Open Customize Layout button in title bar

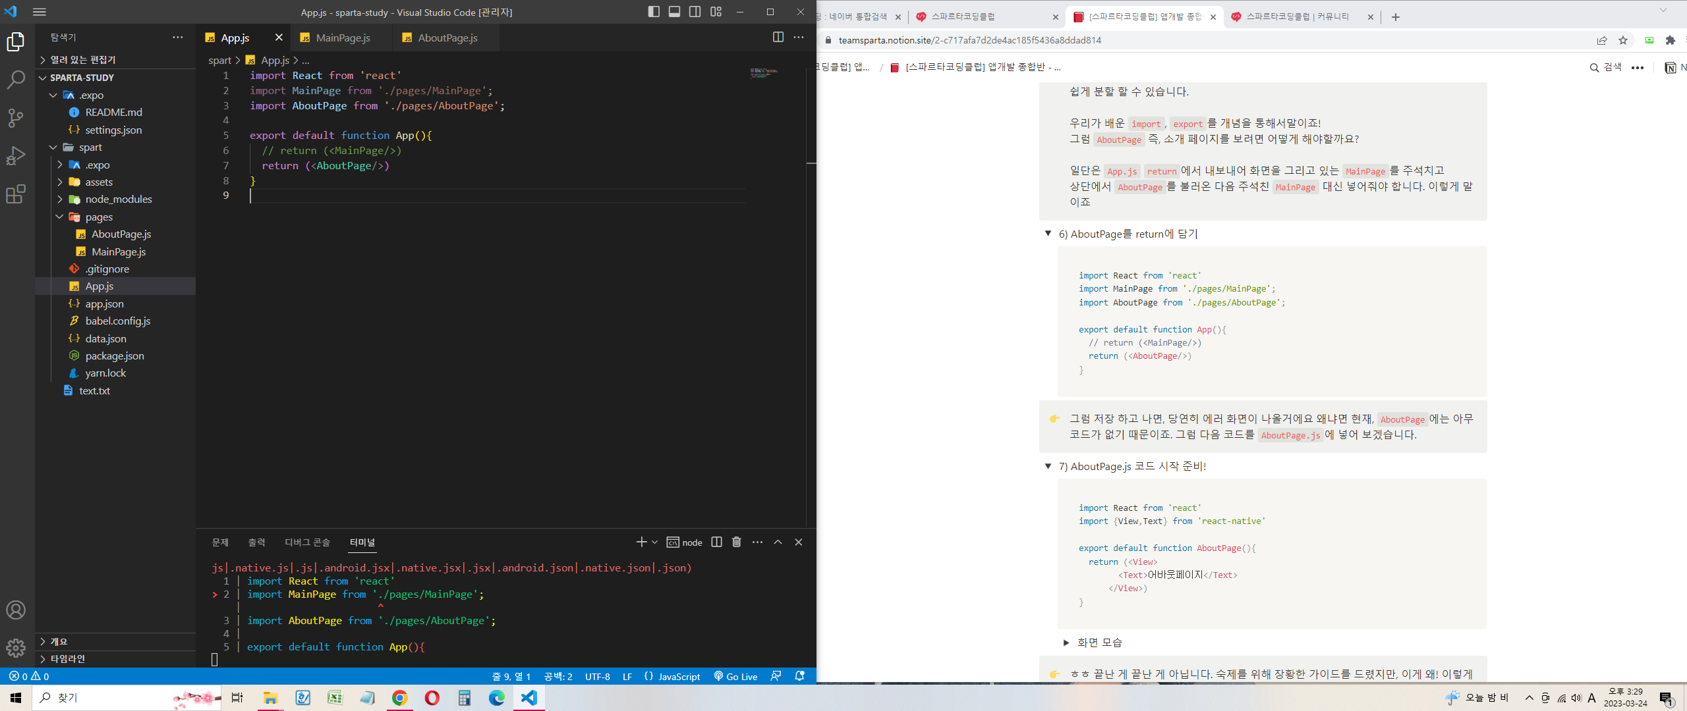click(x=716, y=12)
